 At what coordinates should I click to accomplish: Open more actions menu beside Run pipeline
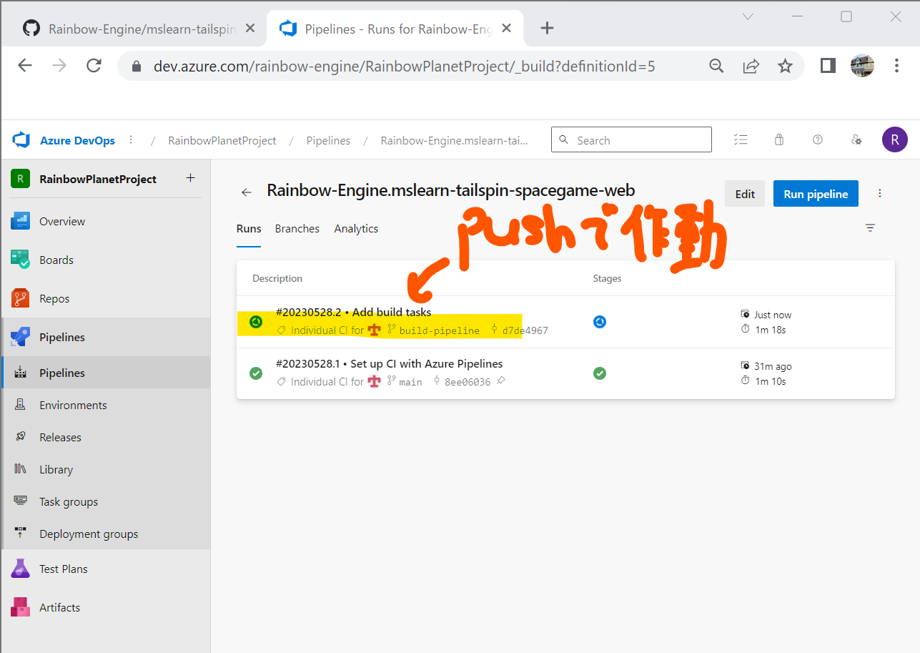click(x=880, y=194)
